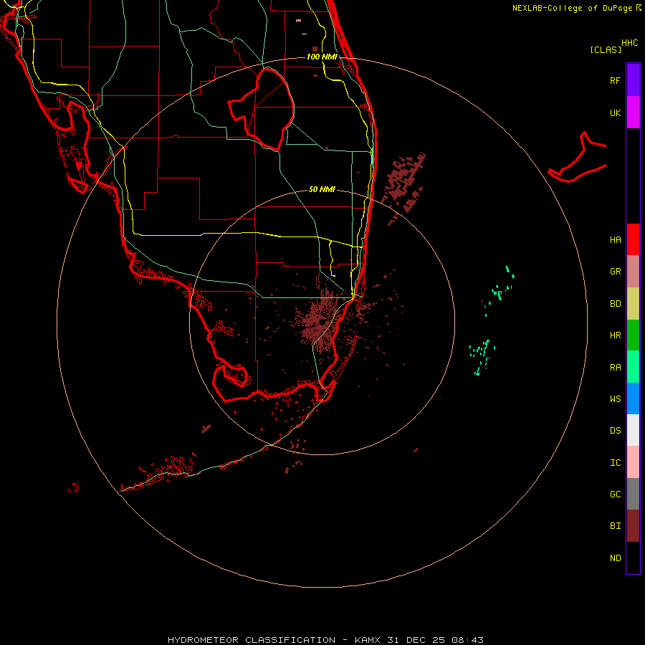This screenshot has height=645, width=645.
Task: Click the 100 NMI range ring label
Action: (322, 57)
